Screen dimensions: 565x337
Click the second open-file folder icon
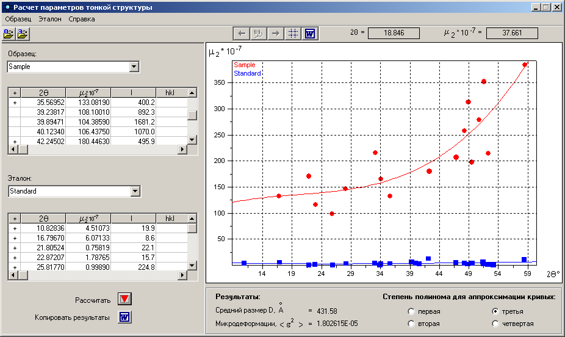coord(23,34)
